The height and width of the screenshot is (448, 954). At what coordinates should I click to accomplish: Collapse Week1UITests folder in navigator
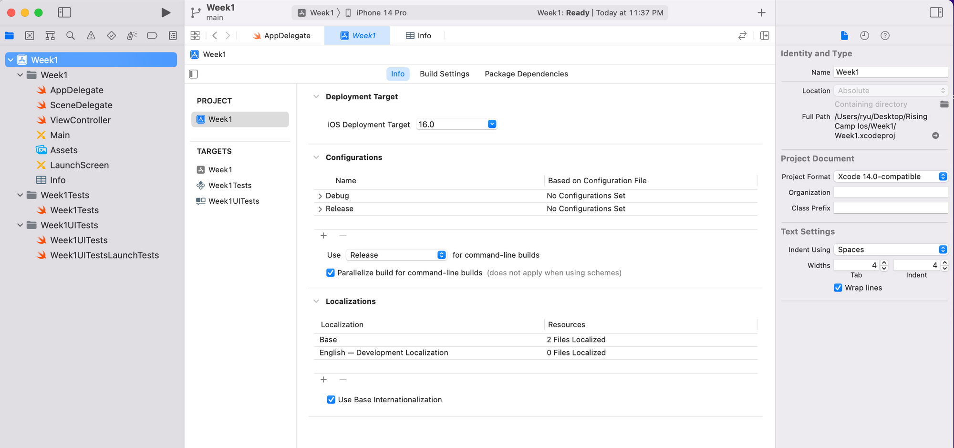click(x=20, y=225)
